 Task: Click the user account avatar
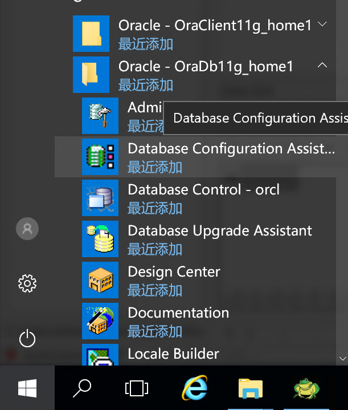pyautogui.click(x=27, y=229)
